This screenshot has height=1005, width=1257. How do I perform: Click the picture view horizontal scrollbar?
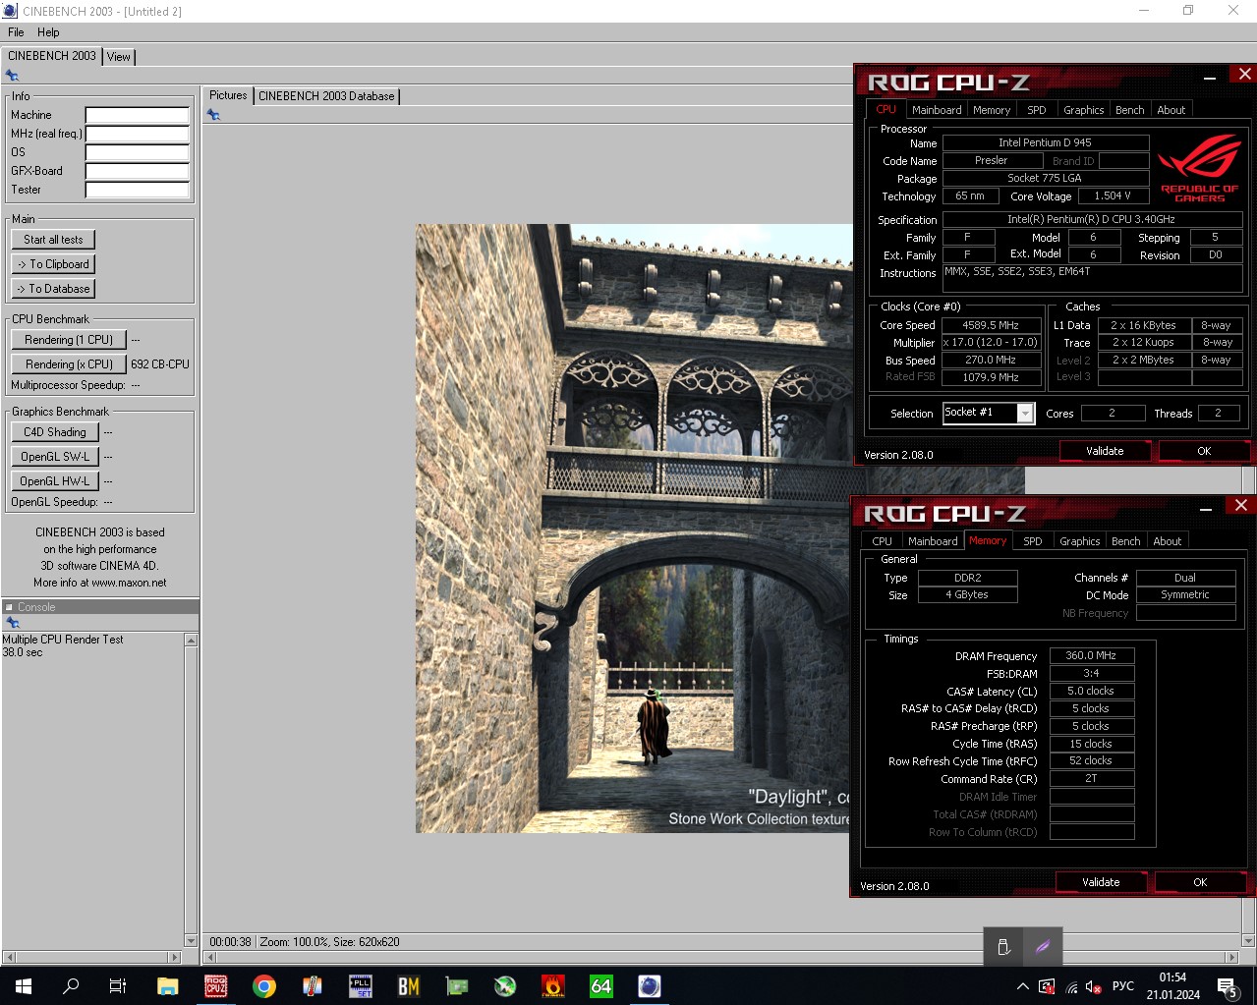pos(720,957)
